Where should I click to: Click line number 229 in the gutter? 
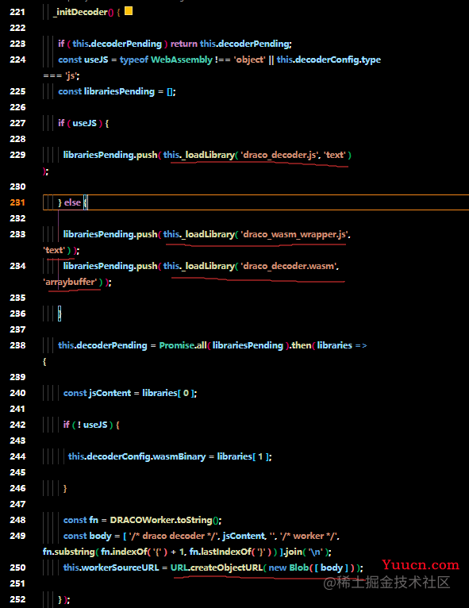coord(17,155)
